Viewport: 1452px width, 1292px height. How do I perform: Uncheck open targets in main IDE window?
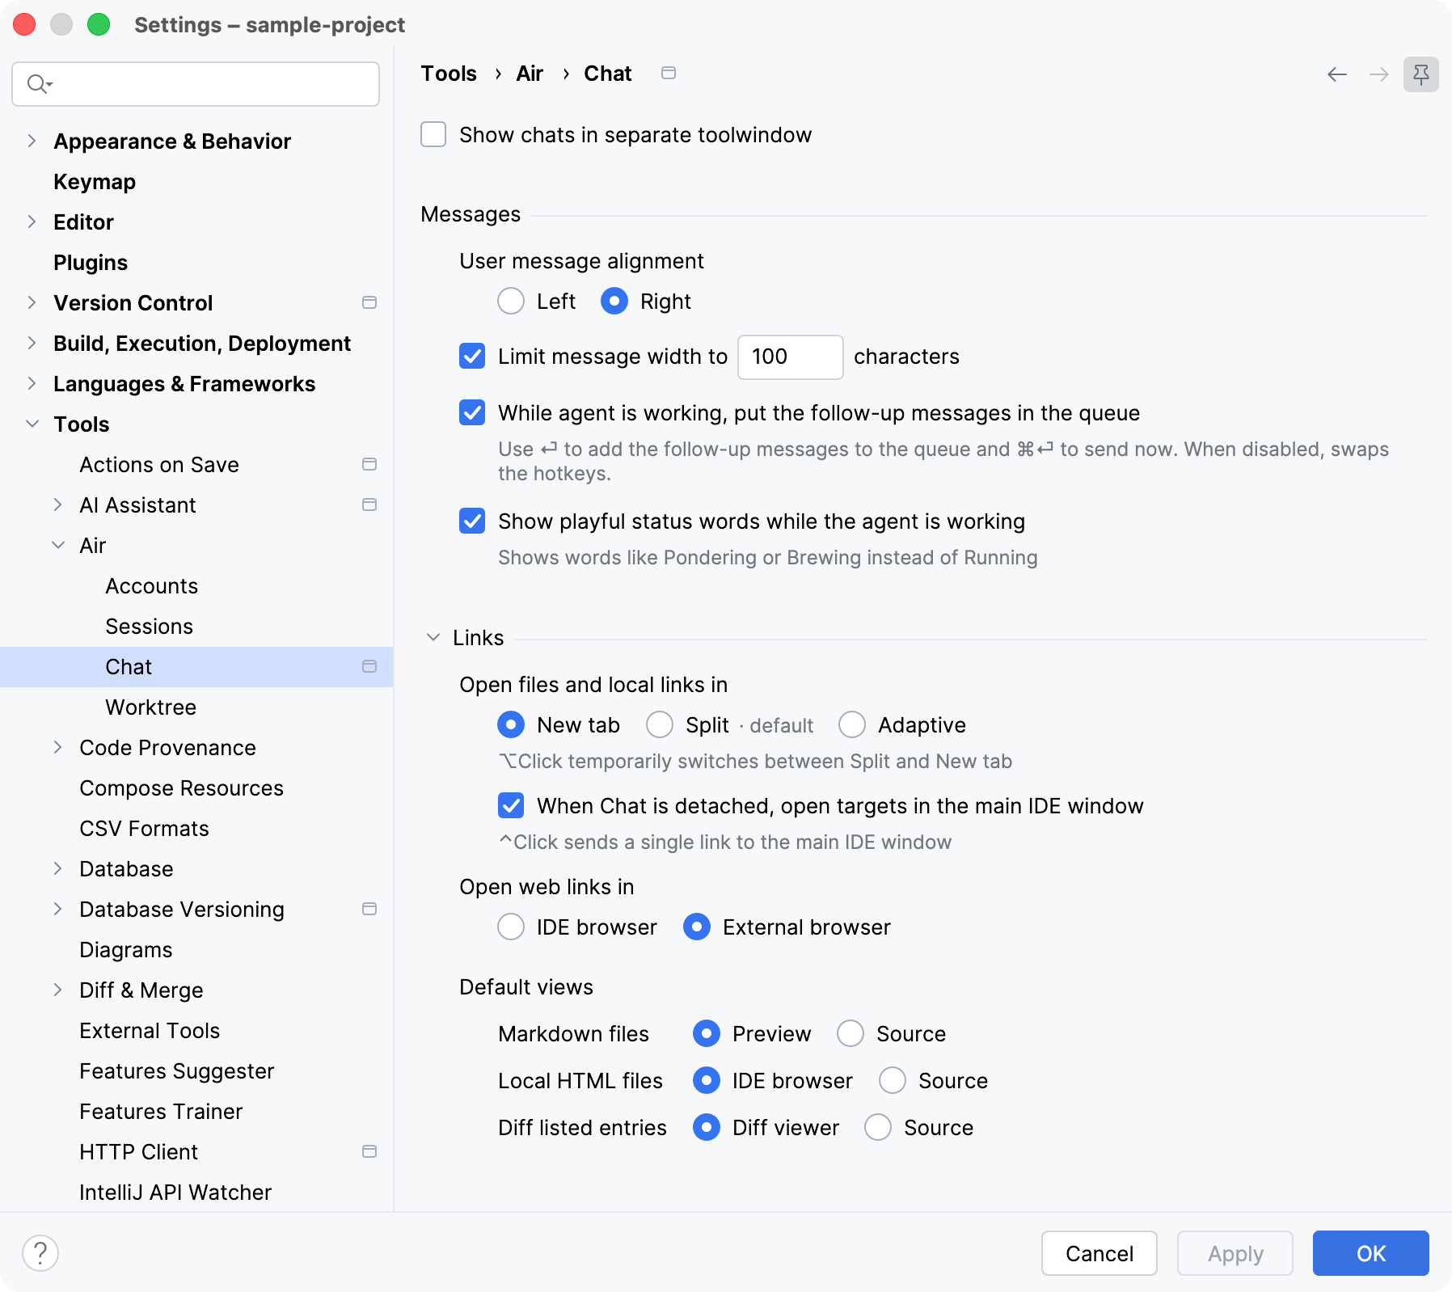[511, 805]
